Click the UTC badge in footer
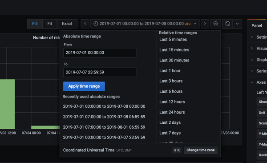 point(177,150)
